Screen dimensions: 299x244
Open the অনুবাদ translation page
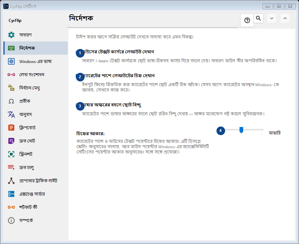[x=36, y=114]
